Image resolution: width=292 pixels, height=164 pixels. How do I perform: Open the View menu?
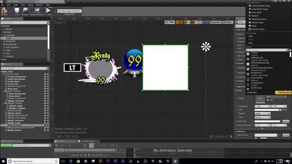[x=23, y=5]
